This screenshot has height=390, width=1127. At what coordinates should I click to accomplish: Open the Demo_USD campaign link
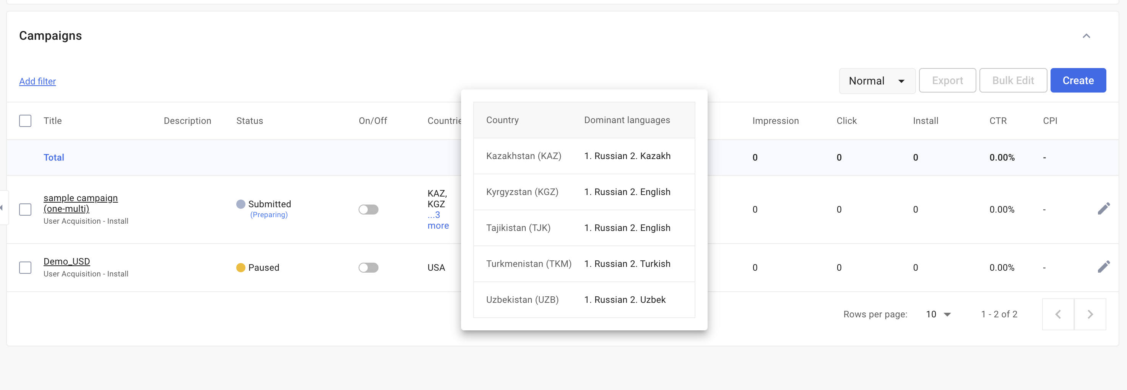(x=67, y=261)
